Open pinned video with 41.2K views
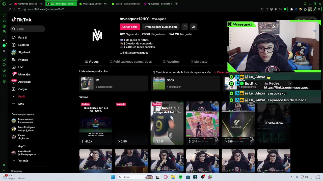 click(96, 123)
